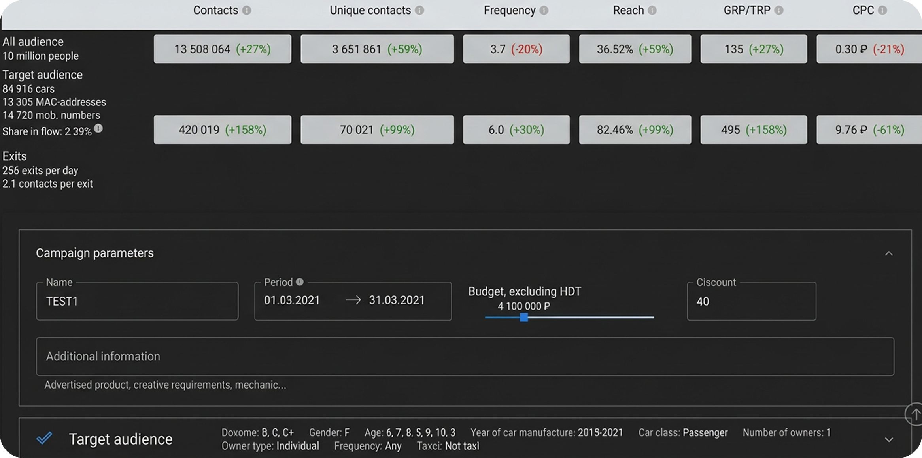Image resolution: width=922 pixels, height=458 pixels.
Task: Click info icon next to Contacts header
Action: point(247,11)
